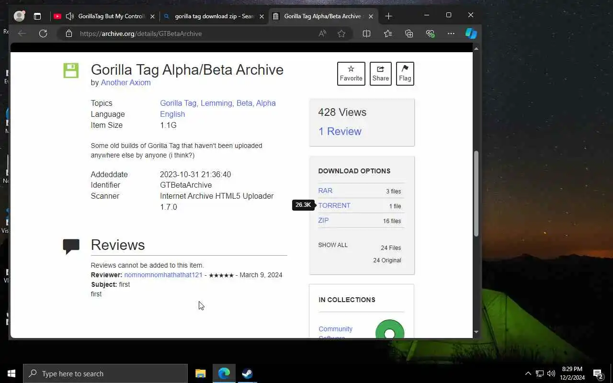Mute the GorillaTag YouTube tab audio icon
The image size is (613, 383).
pyautogui.click(x=70, y=16)
